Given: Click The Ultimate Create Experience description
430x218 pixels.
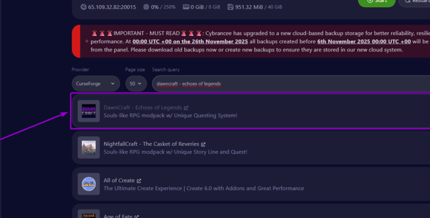Looking at the screenshot, I should pos(204,188).
